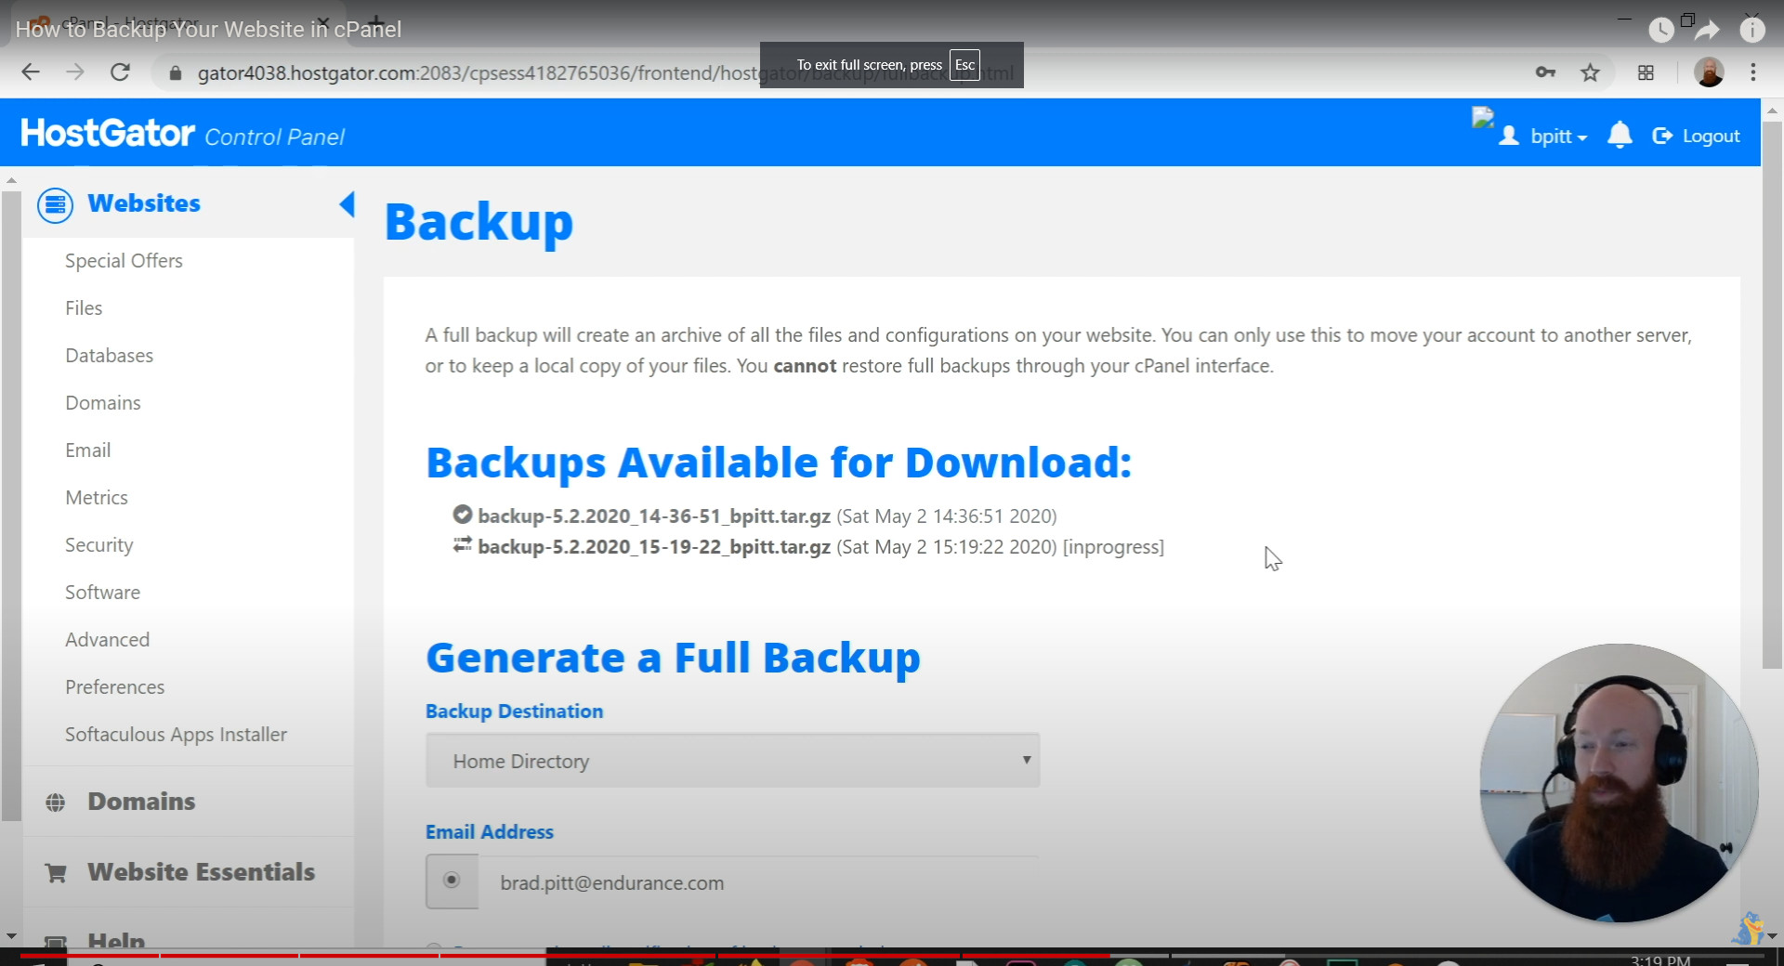Image resolution: width=1784 pixels, height=966 pixels.
Task: Click the browser forward arrow
Action: [75, 72]
